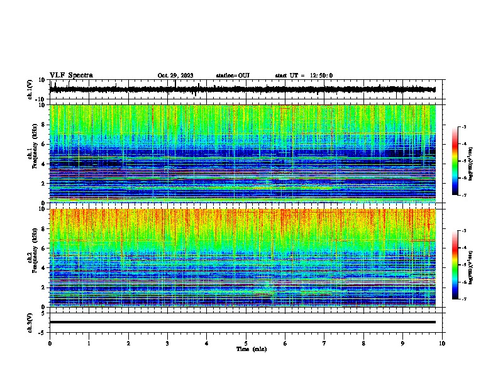Viewport: 498px width, 385px height.
Task: Click the "ch.3(V)" axis label
Action: point(30,323)
